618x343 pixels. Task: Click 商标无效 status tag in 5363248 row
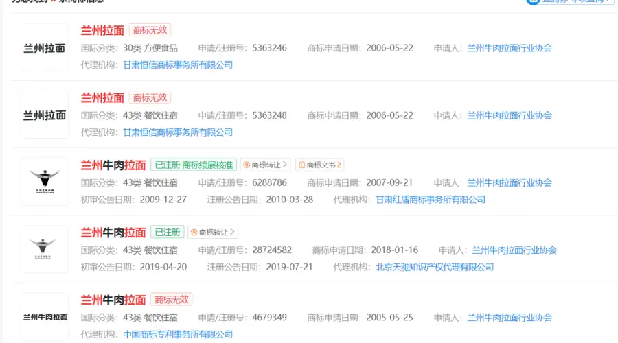click(150, 97)
